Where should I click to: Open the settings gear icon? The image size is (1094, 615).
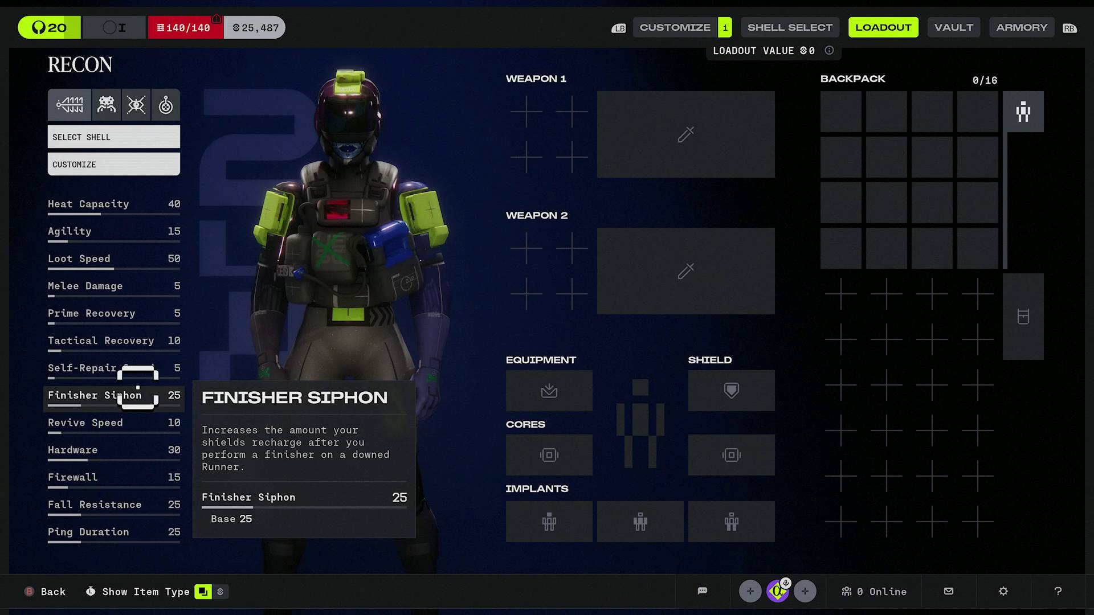point(1003,591)
